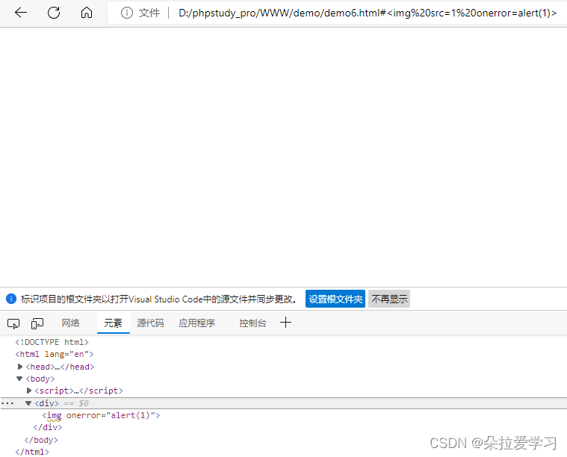Screen dimensions: 567x457
Task: Go to browser home page icon
Action: coord(87,13)
